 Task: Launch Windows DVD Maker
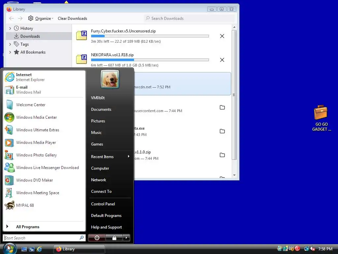44,180
